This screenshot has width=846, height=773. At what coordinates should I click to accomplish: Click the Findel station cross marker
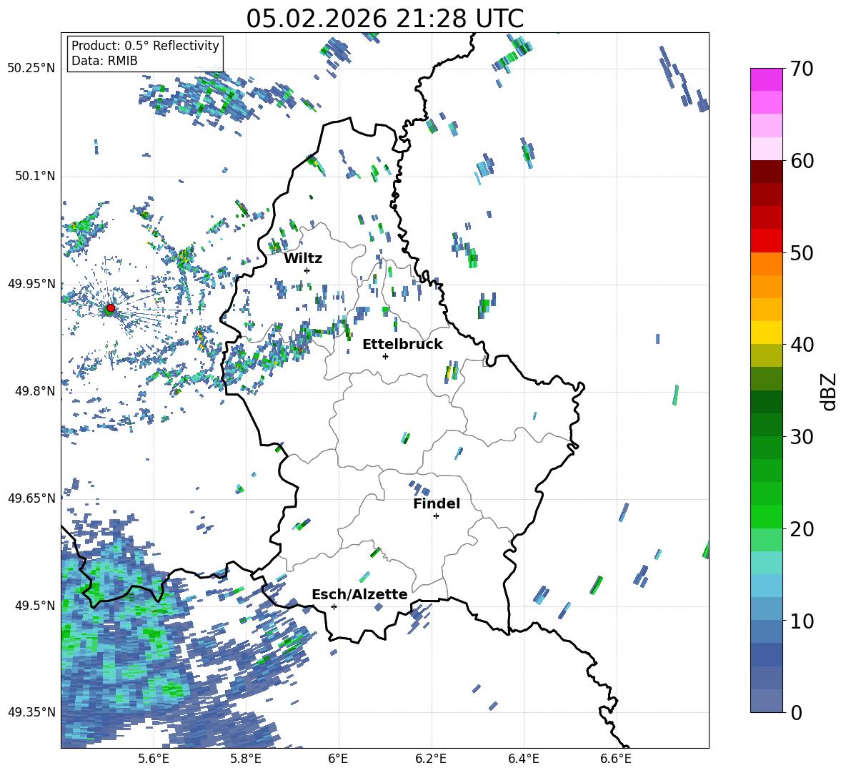point(436,516)
